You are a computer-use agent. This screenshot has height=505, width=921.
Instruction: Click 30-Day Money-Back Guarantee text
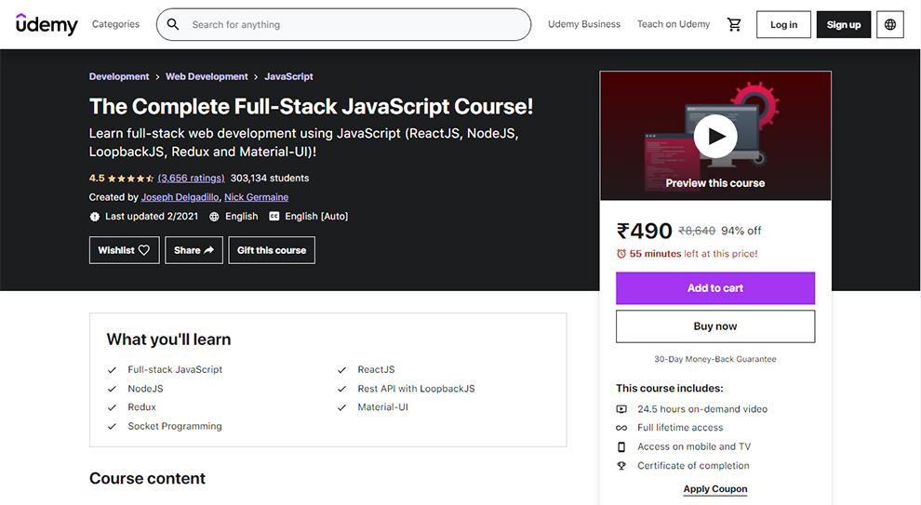point(715,359)
